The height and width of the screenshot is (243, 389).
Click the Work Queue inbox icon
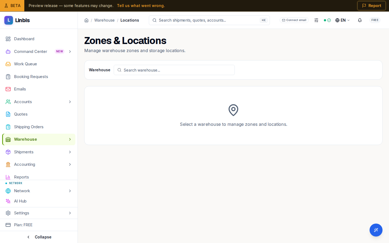tap(8, 64)
